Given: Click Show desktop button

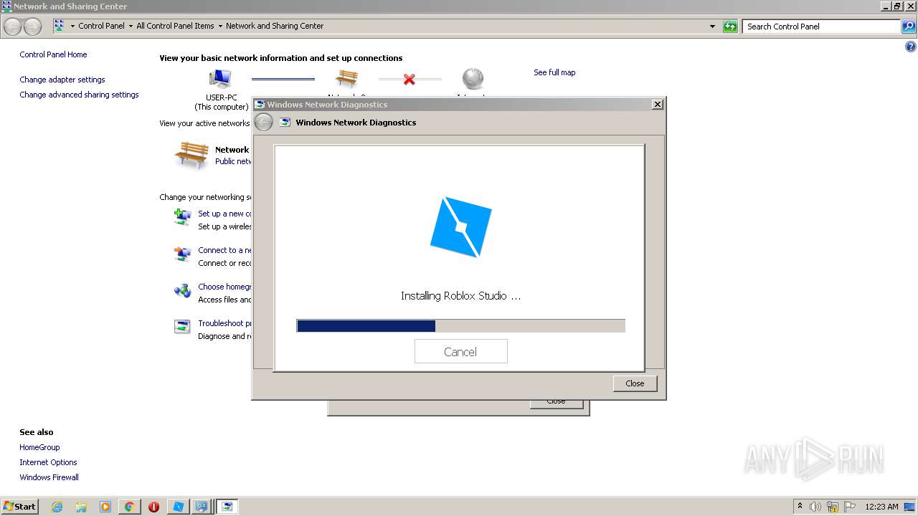Looking at the screenshot, I should 909,507.
